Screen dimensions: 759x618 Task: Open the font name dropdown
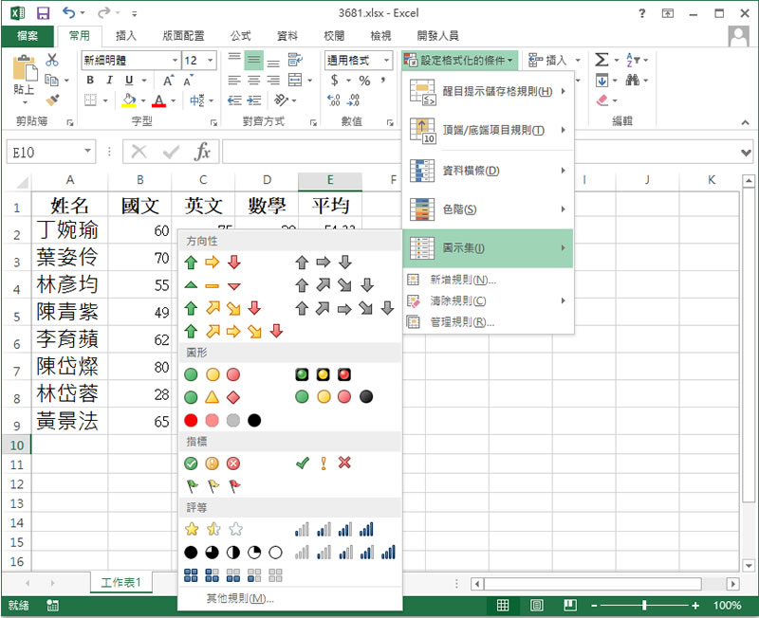(x=176, y=61)
